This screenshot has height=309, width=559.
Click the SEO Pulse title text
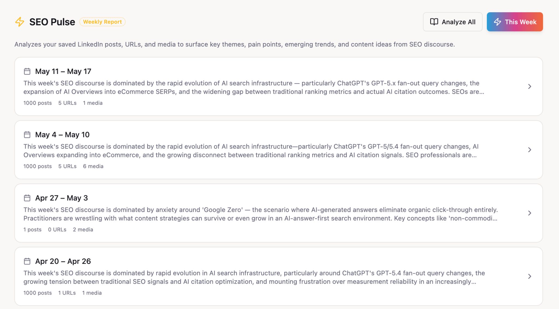52,22
